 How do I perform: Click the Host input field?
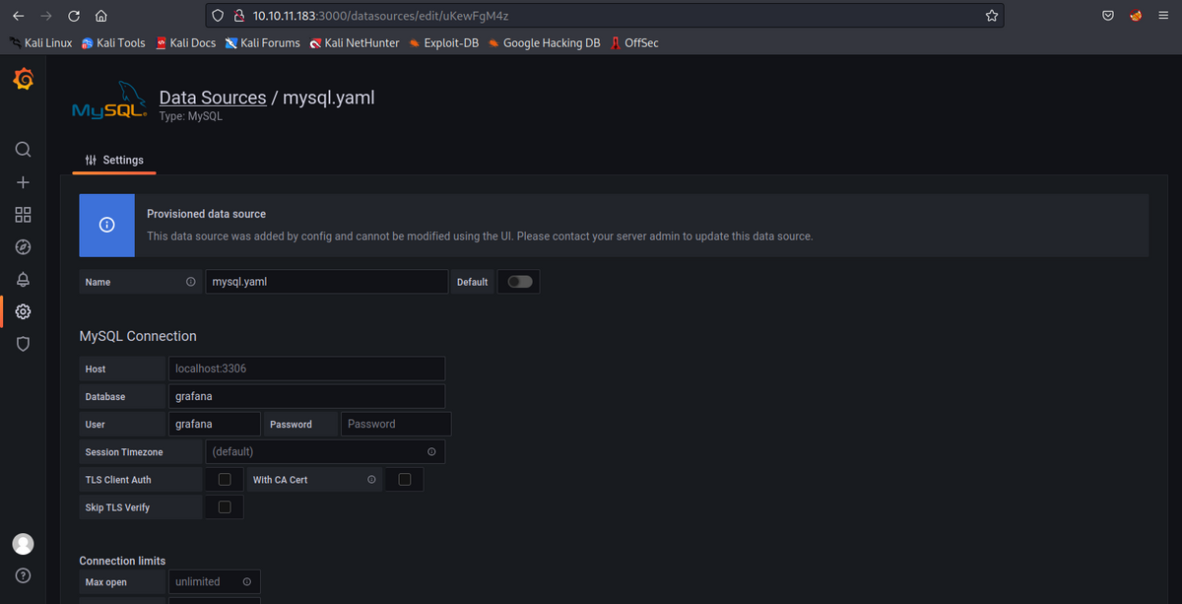(306, 369)
